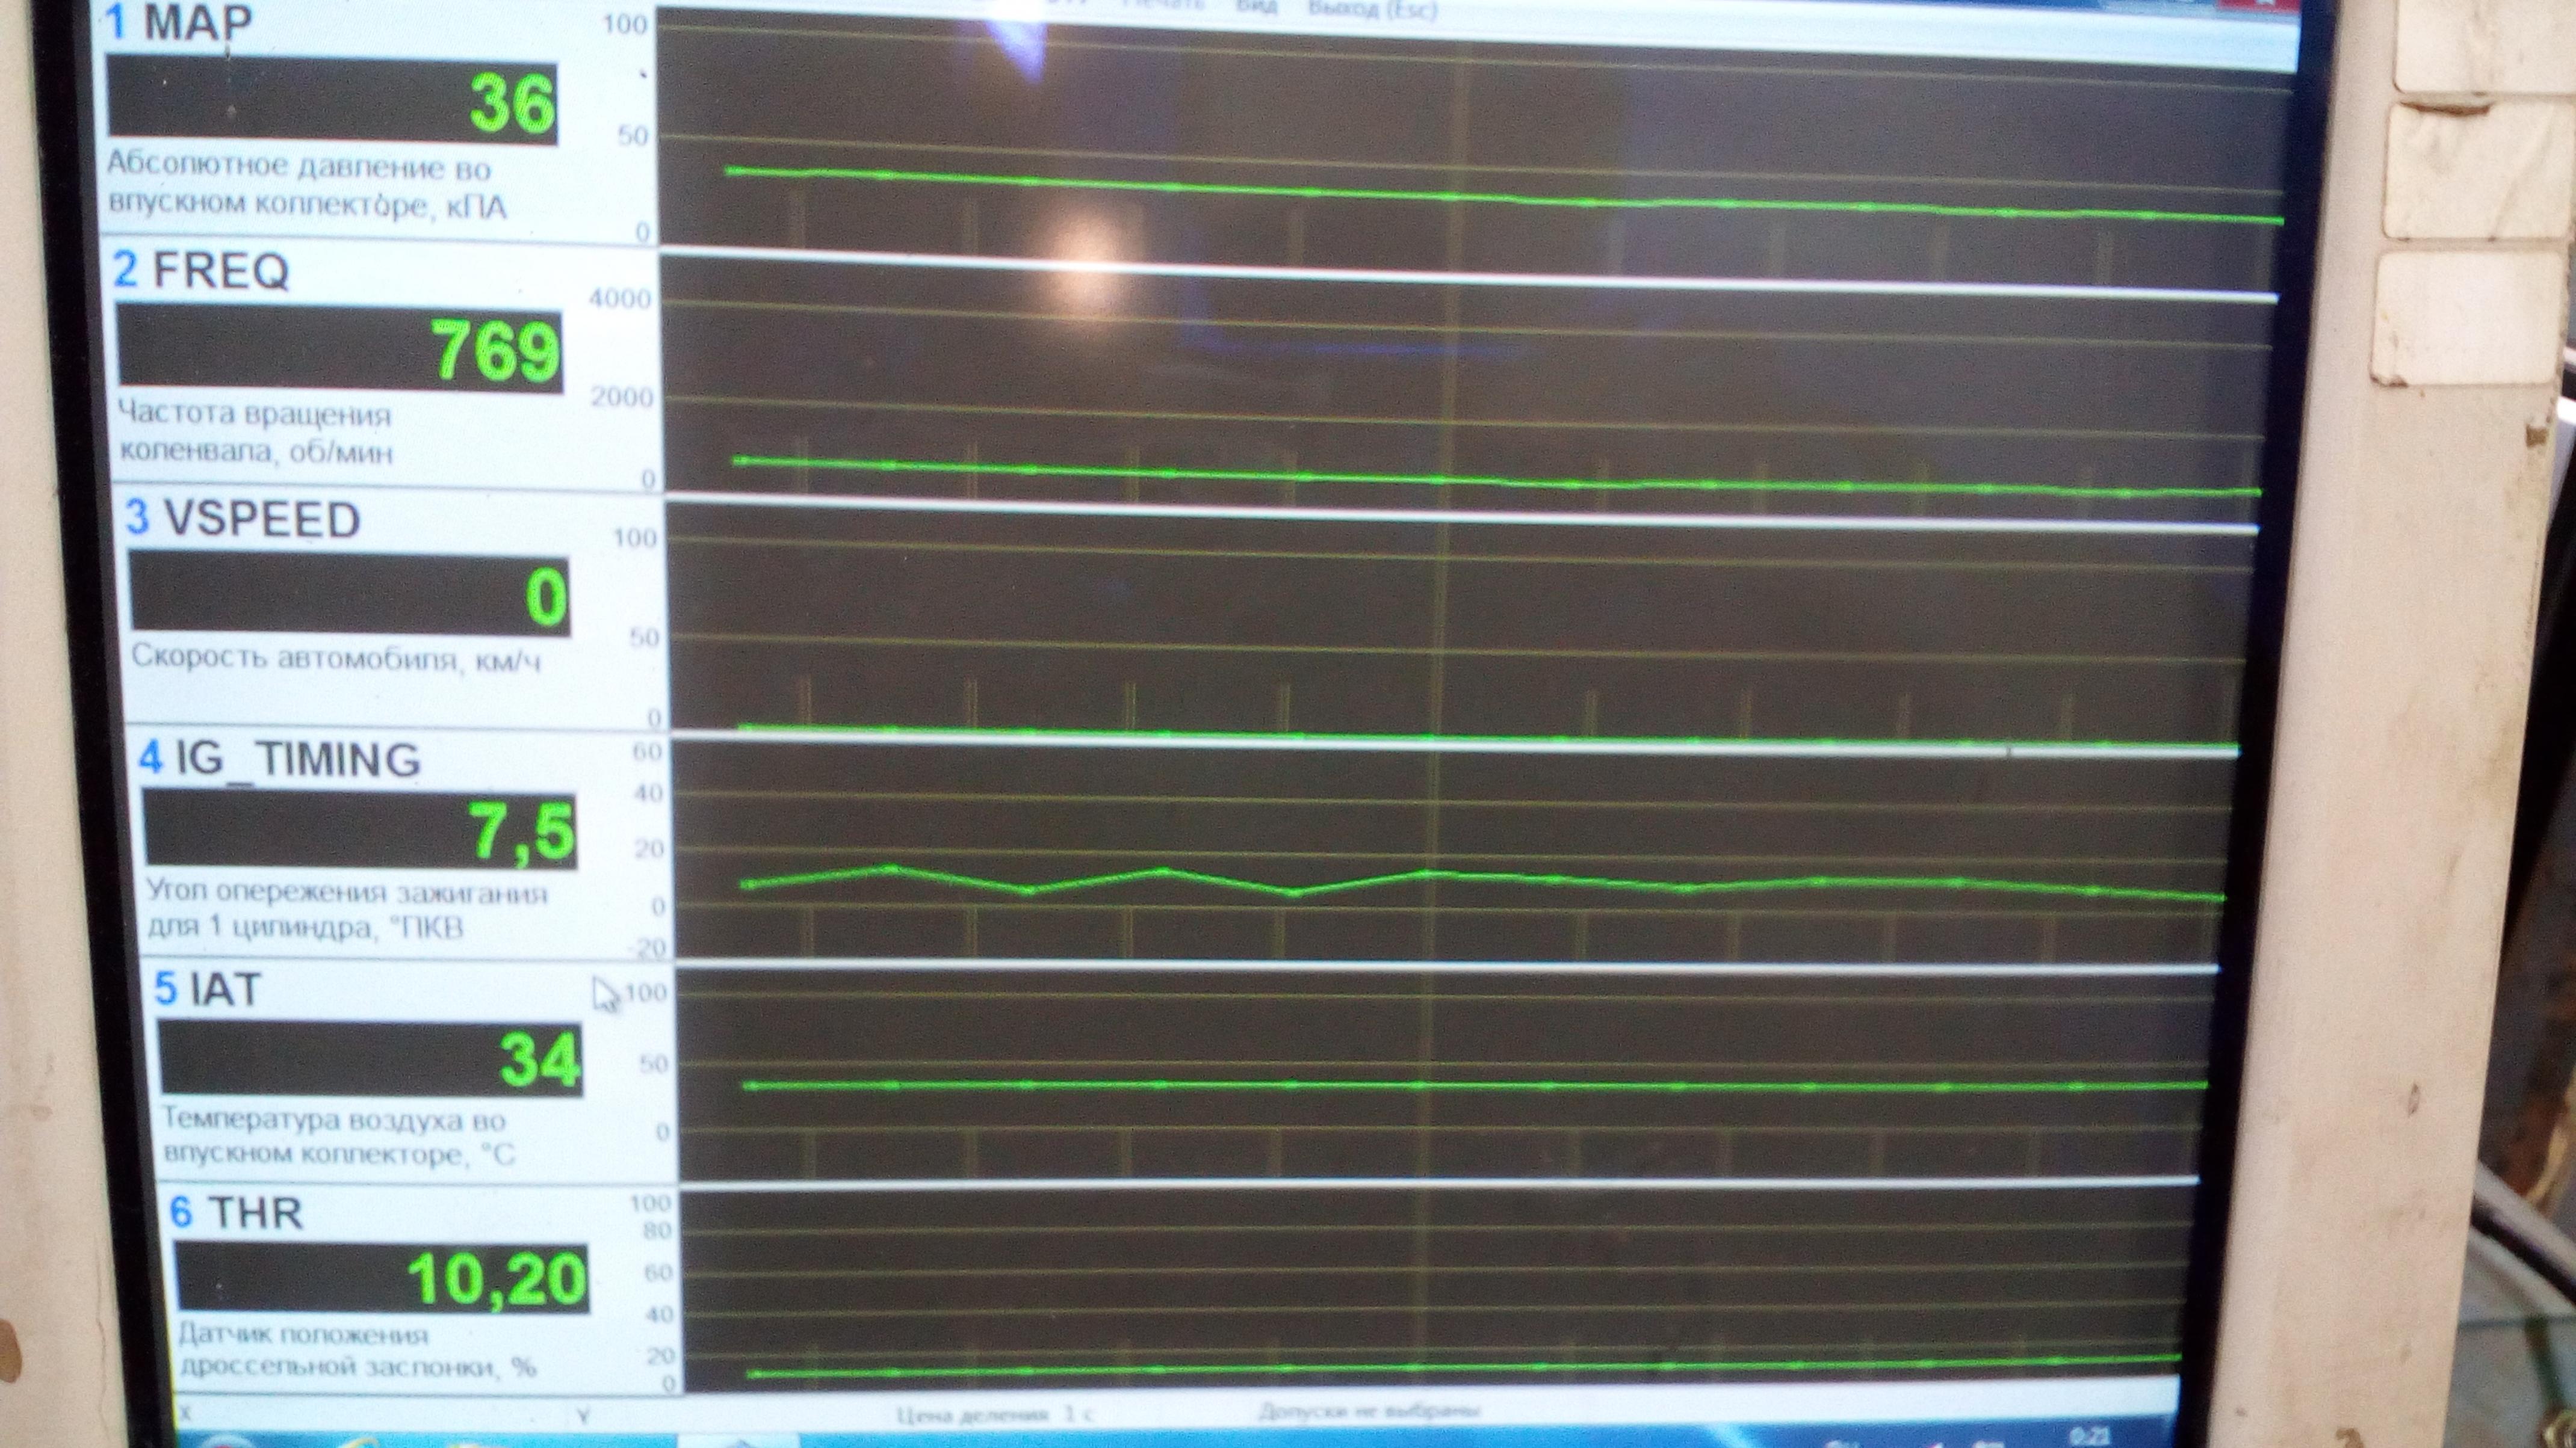Viewport: 2576px width, 1448px height.
Task: Click the THR throttle graph trace
Action: point(1465,1366)
